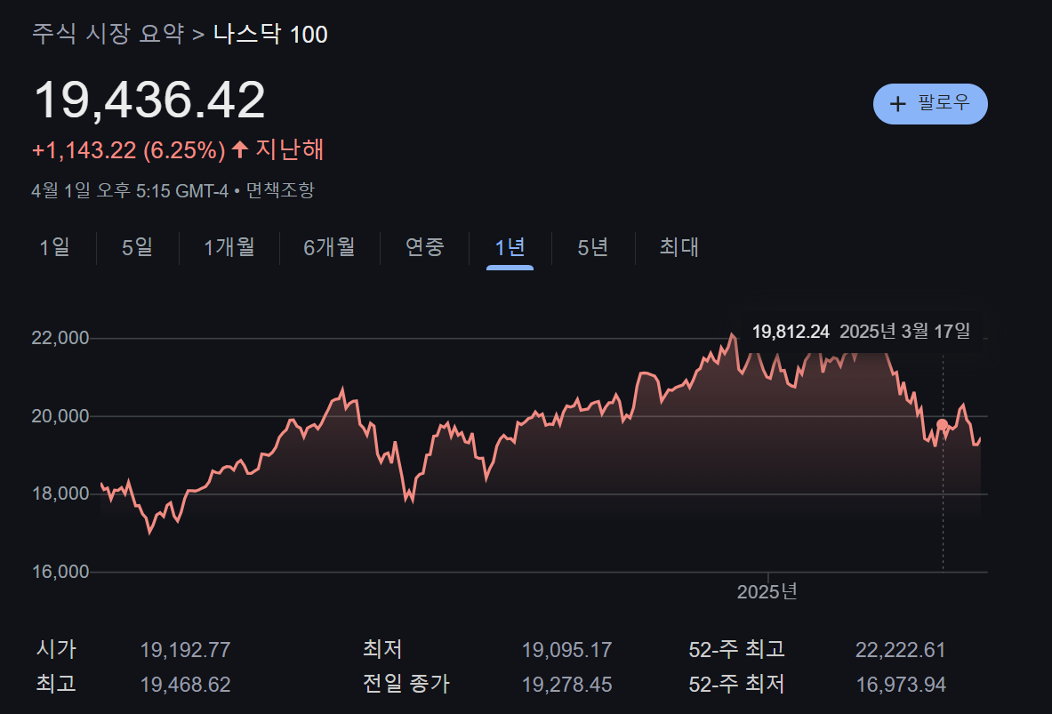Screen dimensions: 1052x714
Task: Click the 팔로우 follow button
Action: tap(930, 103)
